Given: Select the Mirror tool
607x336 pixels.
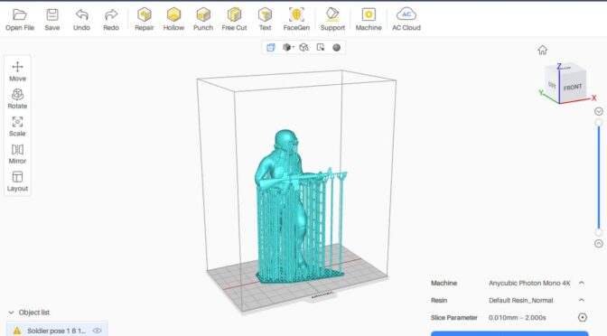Looking at the screenshot, I should coord(17,154).
